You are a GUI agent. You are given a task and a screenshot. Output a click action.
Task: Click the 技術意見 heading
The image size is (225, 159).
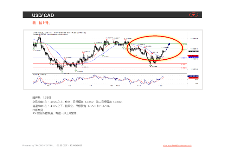(38, 110)
